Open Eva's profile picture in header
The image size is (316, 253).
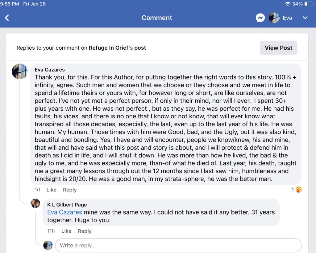click(274, 18)
